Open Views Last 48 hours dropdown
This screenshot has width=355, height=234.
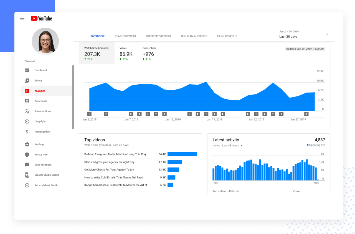[x=227, y=146]
